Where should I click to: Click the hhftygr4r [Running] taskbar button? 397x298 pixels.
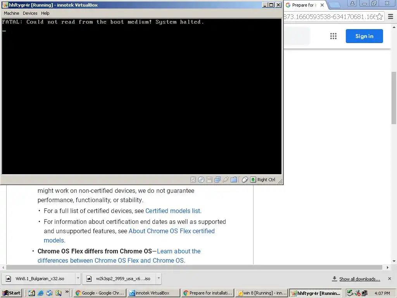[316, 293]
